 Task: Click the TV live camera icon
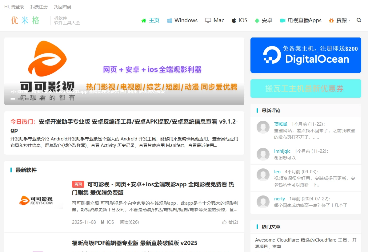click(x=282, y=21)
